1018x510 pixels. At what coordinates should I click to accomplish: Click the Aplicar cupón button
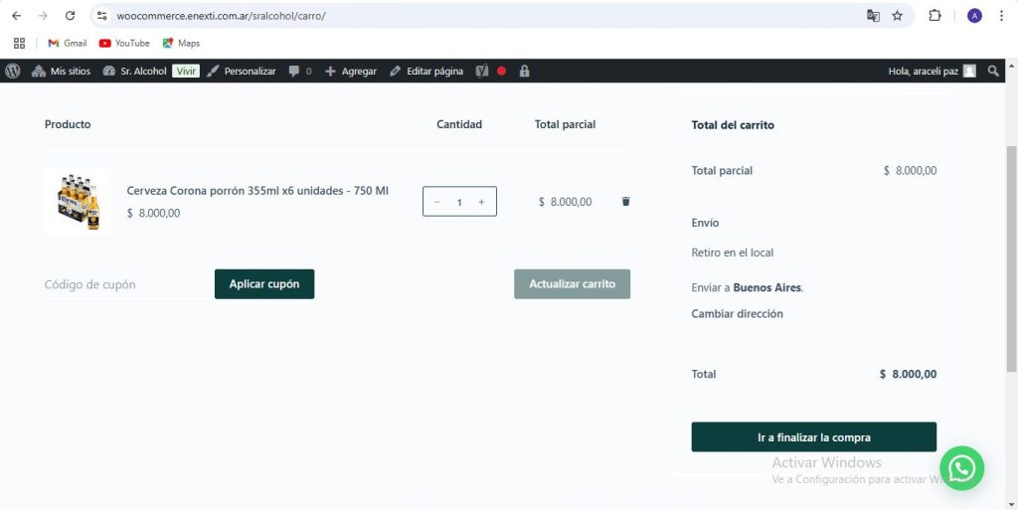(264, 284)
